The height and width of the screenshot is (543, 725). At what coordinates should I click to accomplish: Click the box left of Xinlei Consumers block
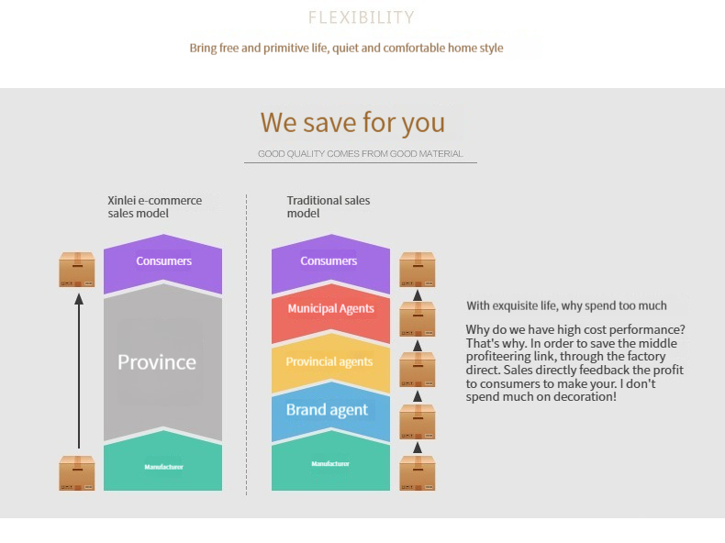point(77,270)
